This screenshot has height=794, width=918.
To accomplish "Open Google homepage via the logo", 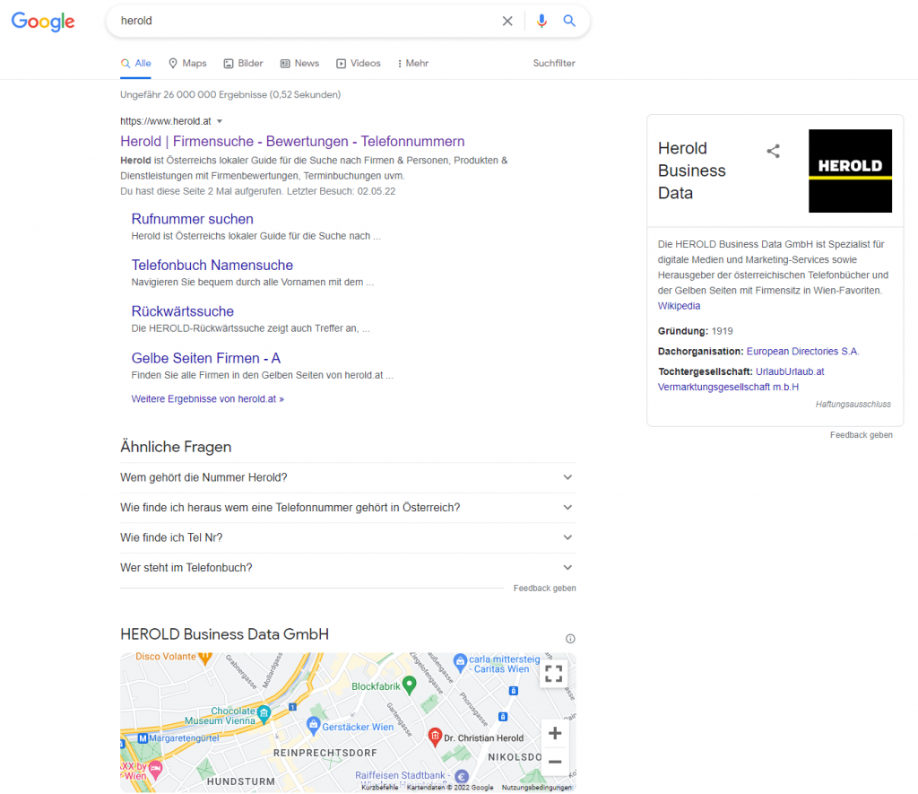I will point(43,22).
